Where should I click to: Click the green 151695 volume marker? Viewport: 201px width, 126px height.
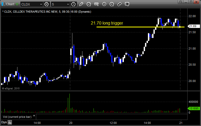point(194,109)
